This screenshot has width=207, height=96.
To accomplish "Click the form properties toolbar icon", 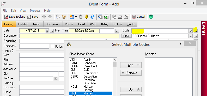I will click(126, 17).
